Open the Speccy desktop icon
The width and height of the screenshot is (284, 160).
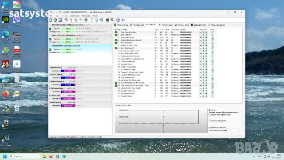point(6,124)
